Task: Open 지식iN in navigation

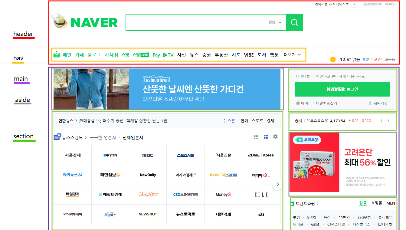Action: [x=111, y=55]
